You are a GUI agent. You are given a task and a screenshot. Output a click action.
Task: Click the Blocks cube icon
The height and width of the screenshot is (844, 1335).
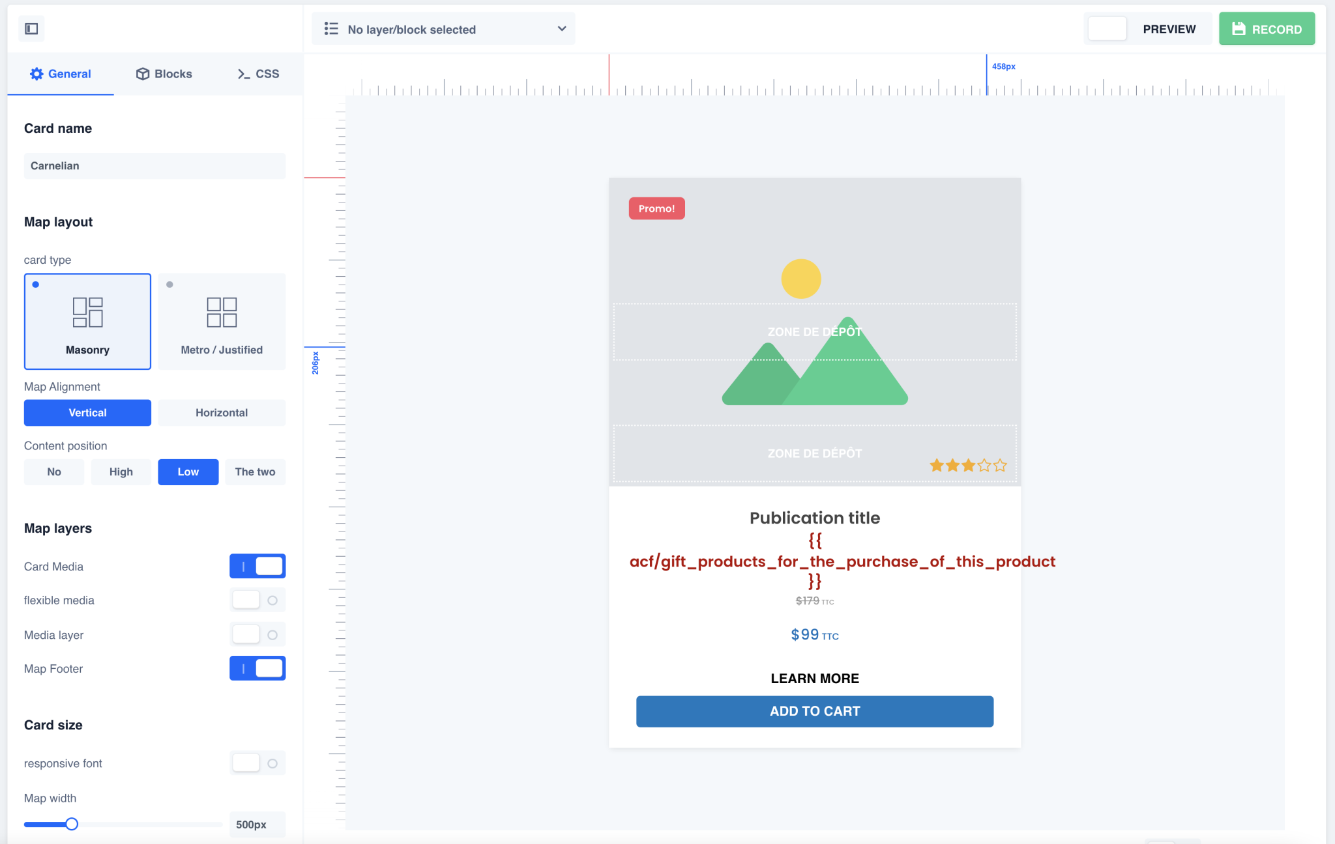coord(143,74)
